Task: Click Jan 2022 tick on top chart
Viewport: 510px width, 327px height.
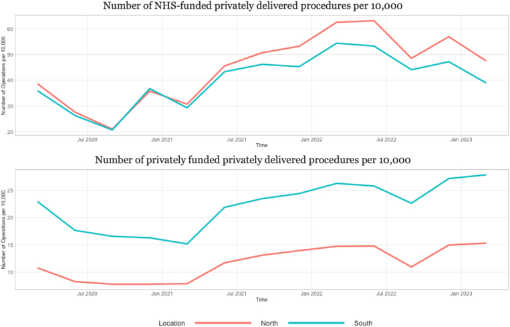Action: [x=311, y=139]
